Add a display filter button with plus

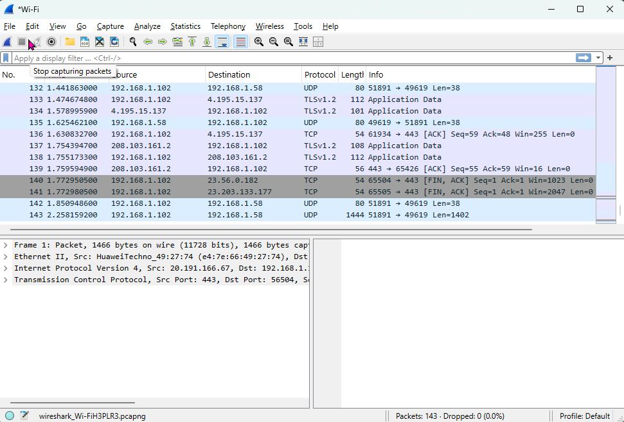(x=610, y=58)
